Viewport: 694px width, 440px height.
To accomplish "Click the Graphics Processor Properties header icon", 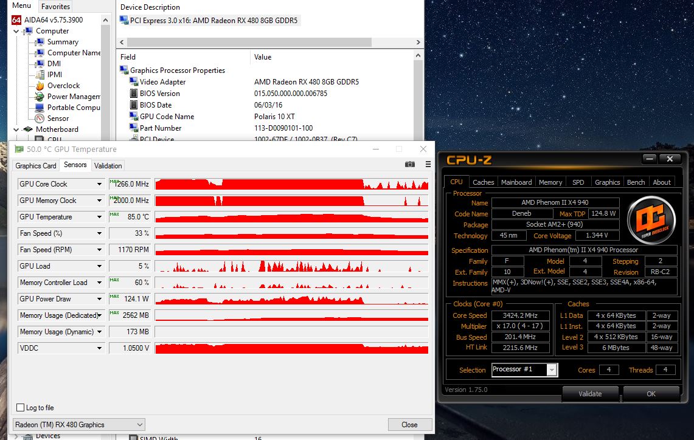I will 124,70.
